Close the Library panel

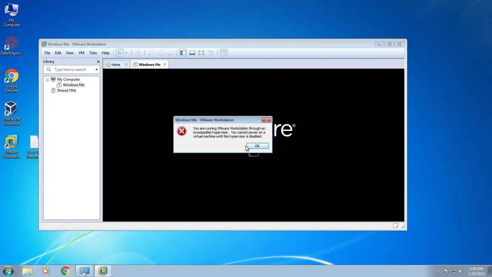click(98, 62)
